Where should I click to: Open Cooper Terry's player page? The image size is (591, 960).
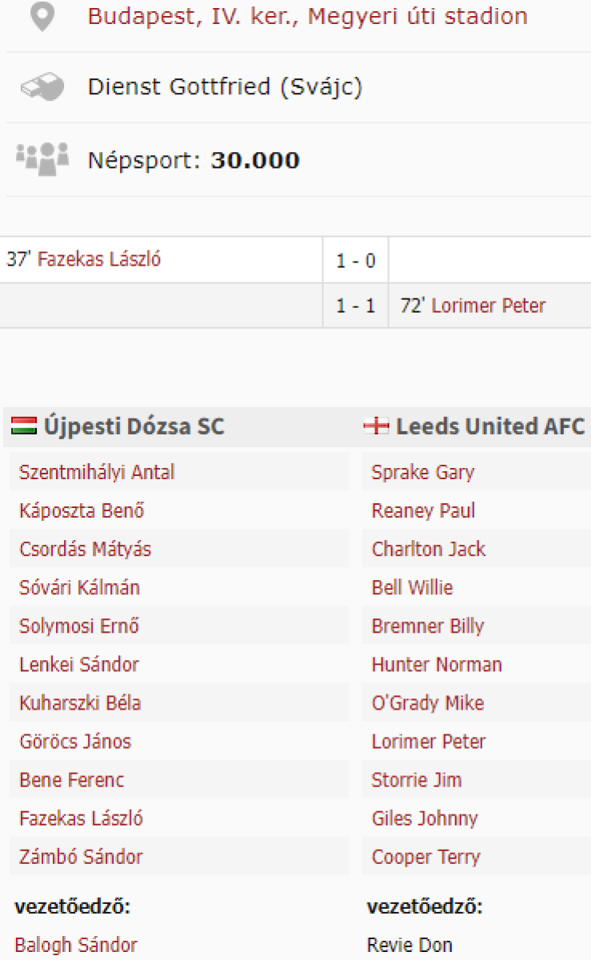pos(425,857)
